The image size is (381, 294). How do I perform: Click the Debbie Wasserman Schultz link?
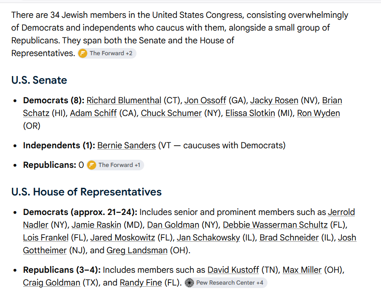(275, 225)
